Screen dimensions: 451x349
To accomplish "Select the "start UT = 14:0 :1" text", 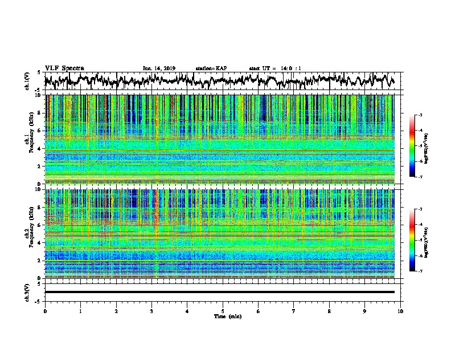I will click(x=275, y=68).
